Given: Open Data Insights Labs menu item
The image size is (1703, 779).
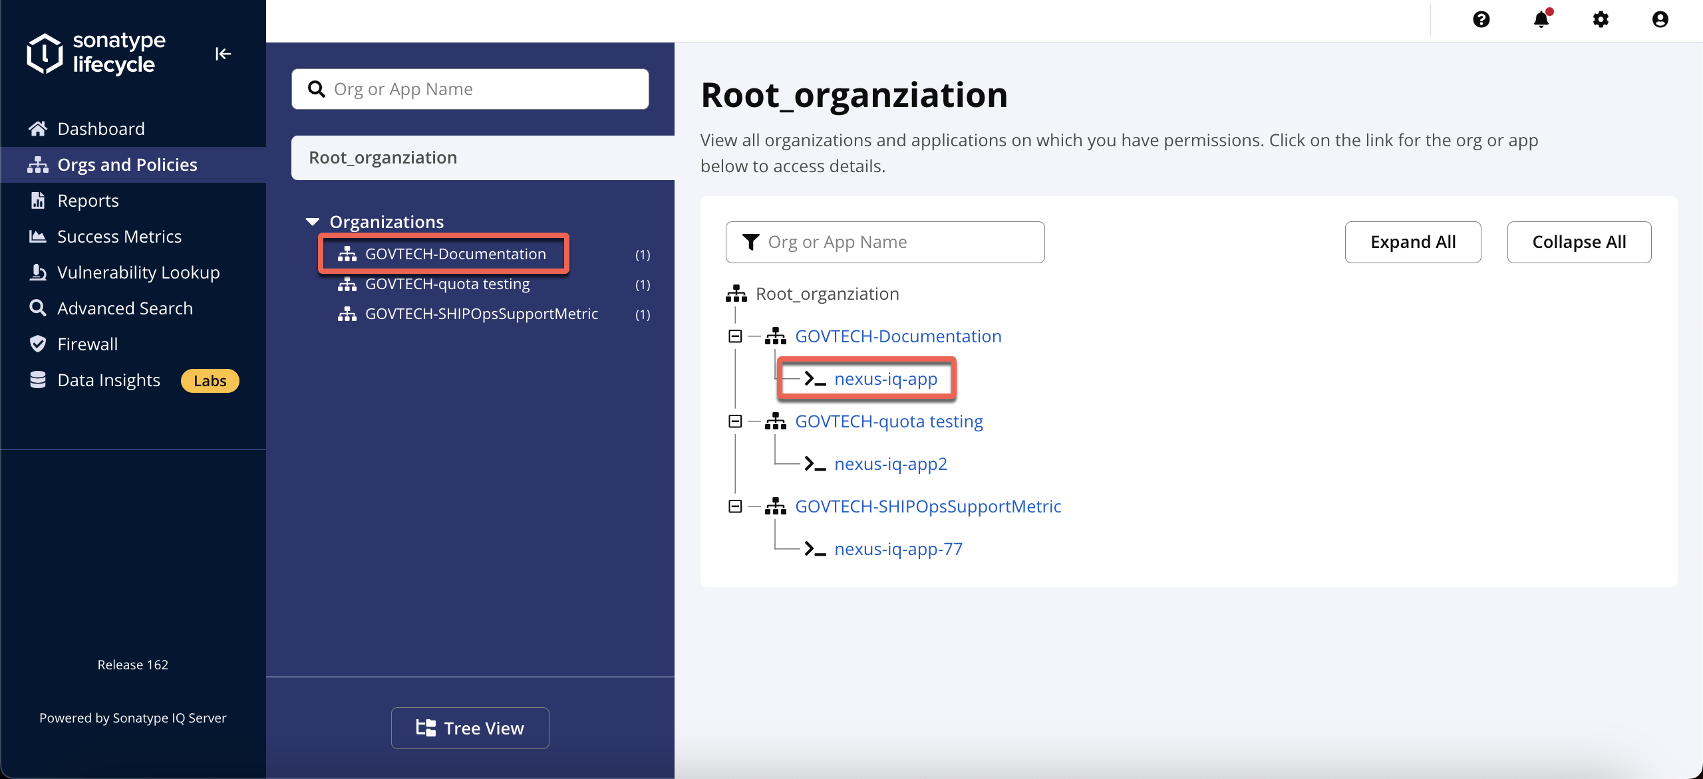Looking at the screenshot, I should pos(133,380).
